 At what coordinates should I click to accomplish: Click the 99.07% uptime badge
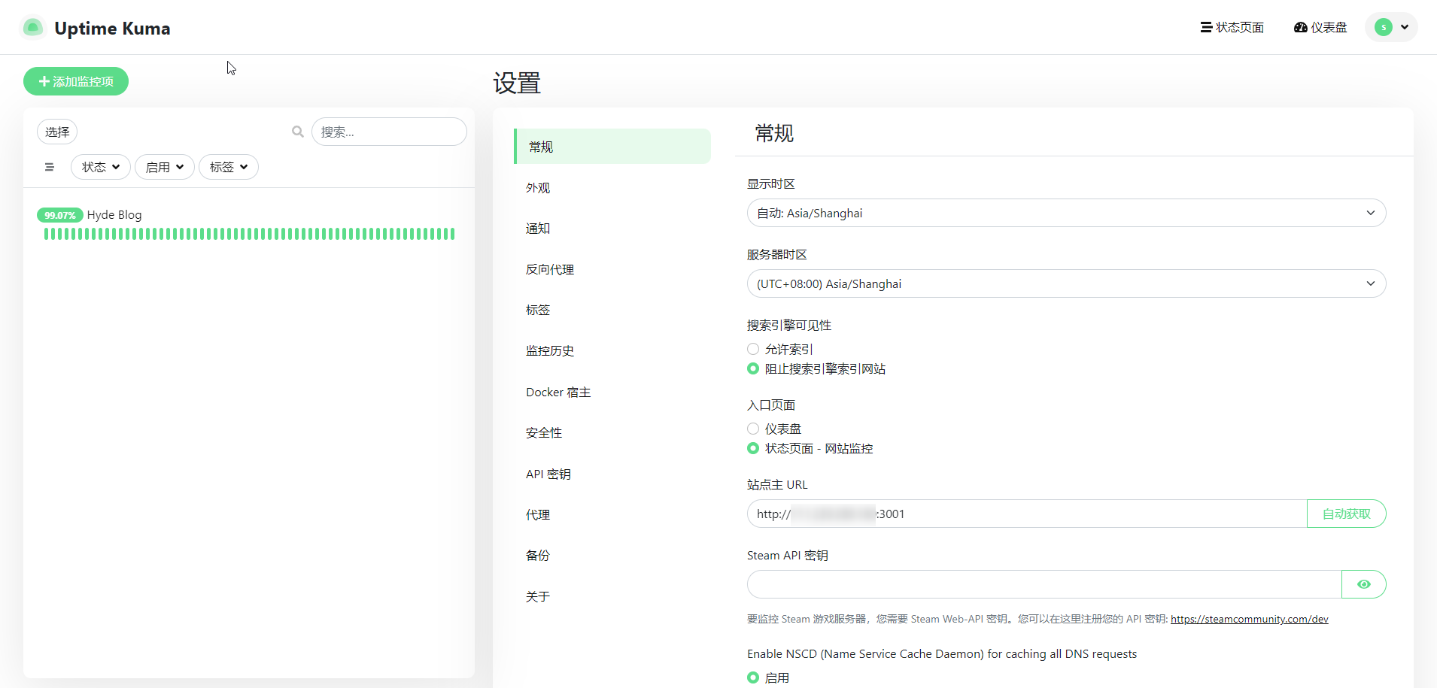click(x=60, y=215)
